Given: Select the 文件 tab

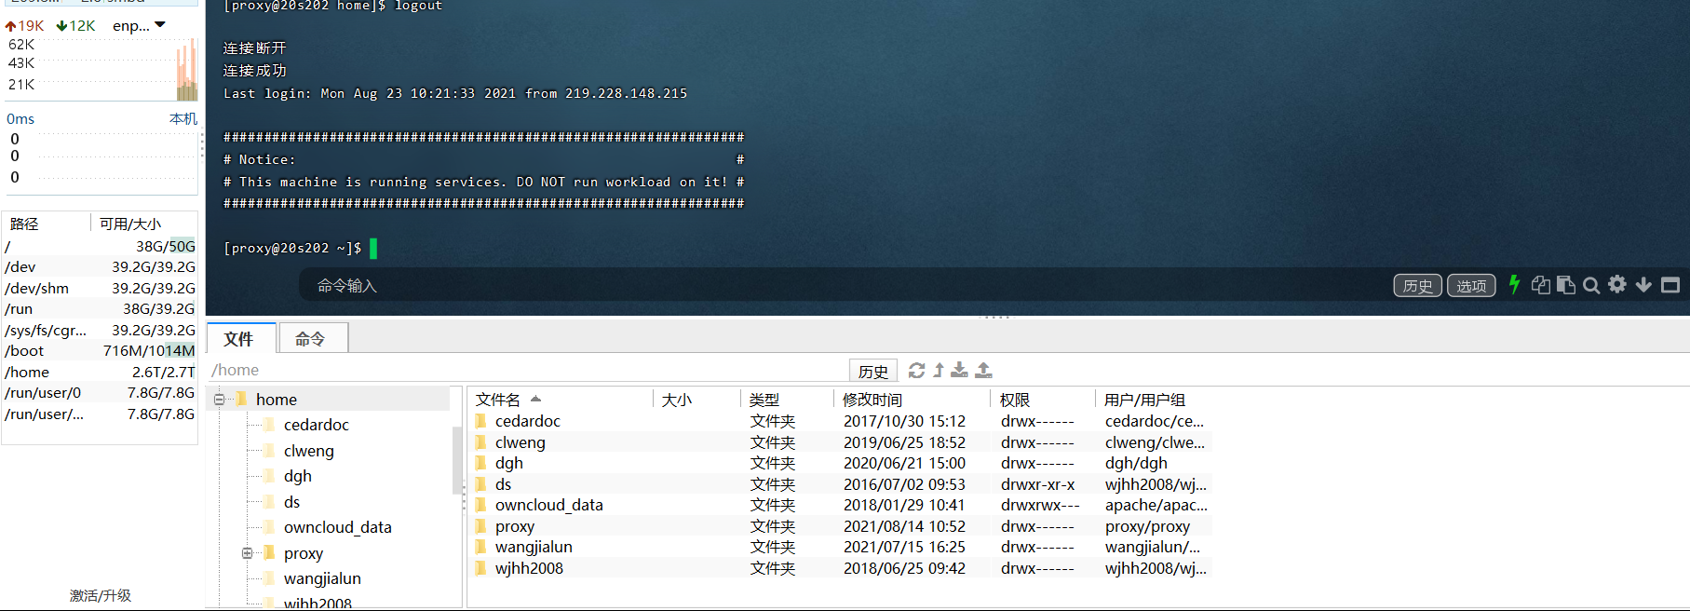Looking at the screenshot, I should pos(239,339).
